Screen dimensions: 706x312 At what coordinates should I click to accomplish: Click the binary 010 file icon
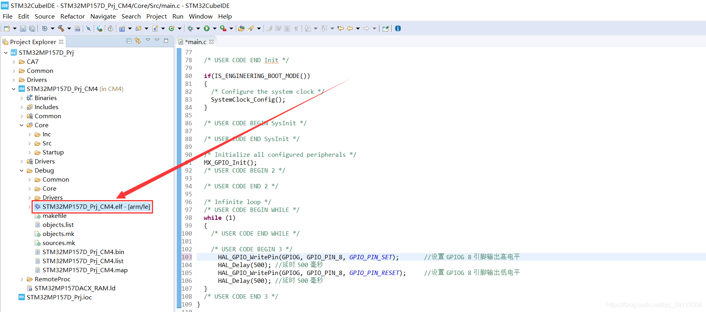[x=77, y=28]
